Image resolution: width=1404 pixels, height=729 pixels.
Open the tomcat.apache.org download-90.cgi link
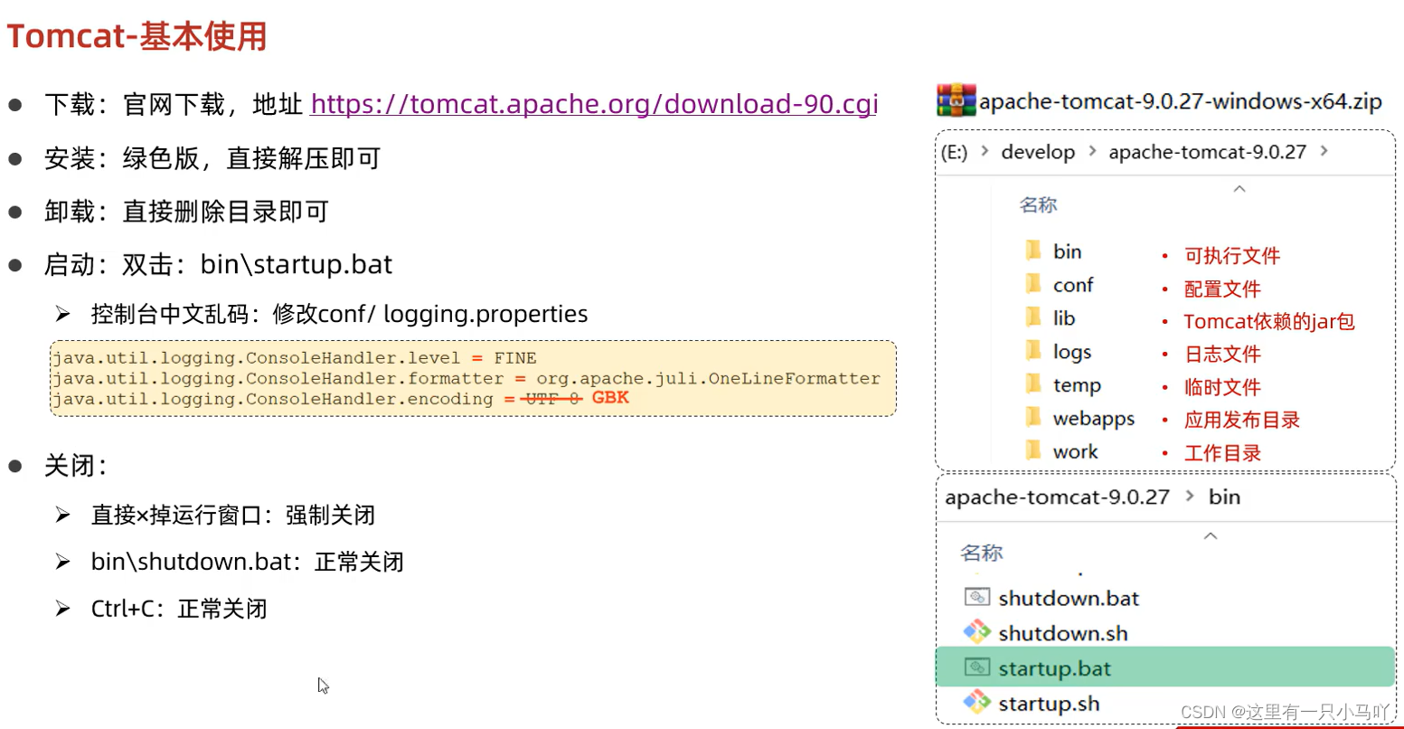point(594,104)
